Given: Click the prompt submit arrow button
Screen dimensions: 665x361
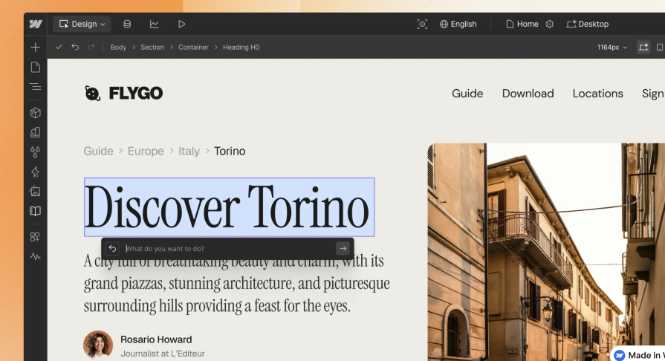Looking at the screenshot, I should tap(343, 249).
